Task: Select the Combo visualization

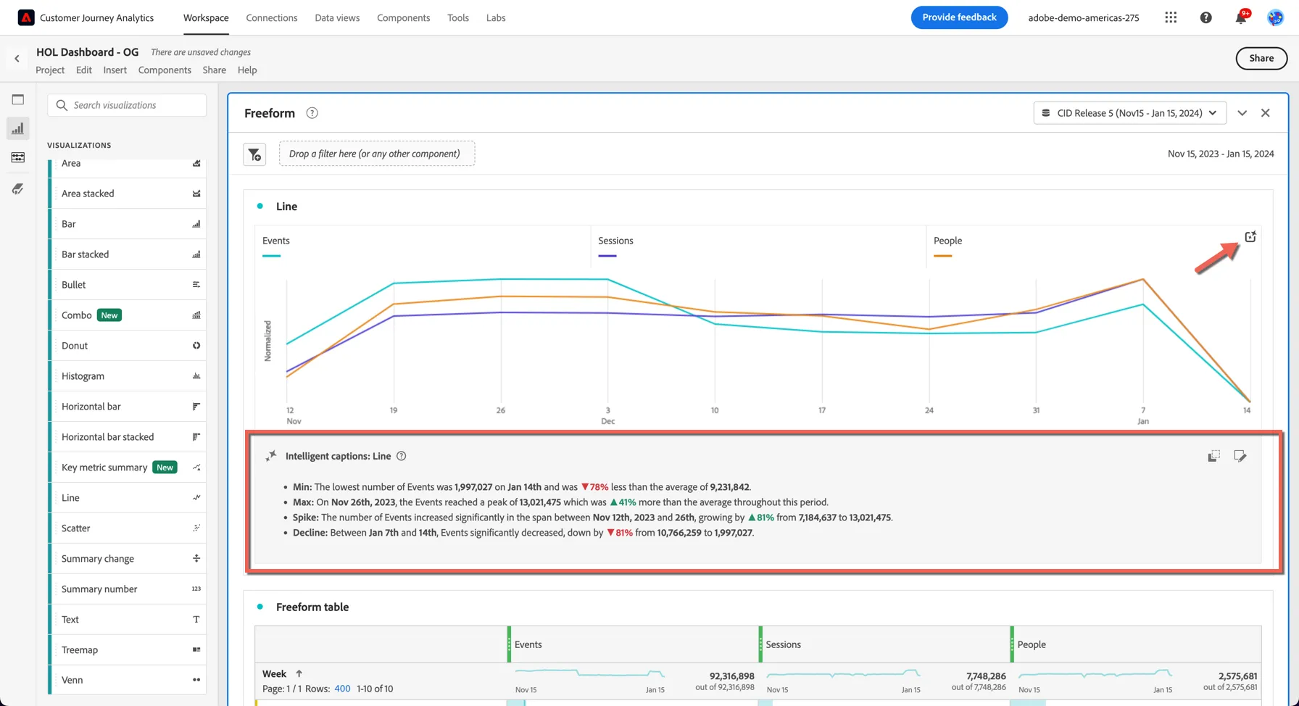Action: tap(128, 315)
